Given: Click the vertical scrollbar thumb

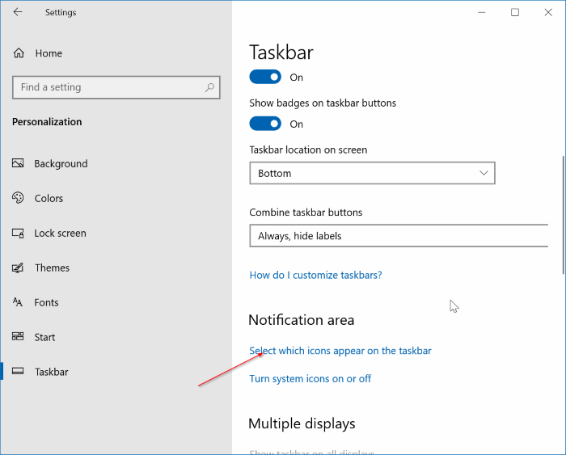Looking at the screenshot, I should tap(564, 215).
